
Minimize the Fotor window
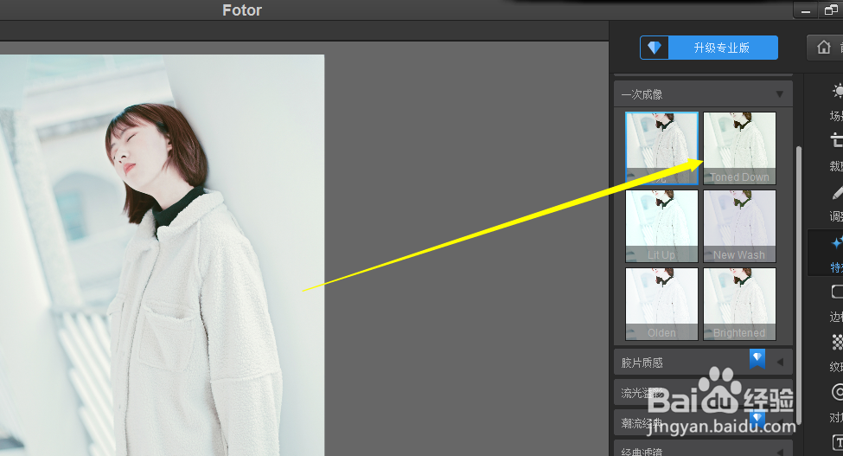pyautogui.click(x=805, y=10)
